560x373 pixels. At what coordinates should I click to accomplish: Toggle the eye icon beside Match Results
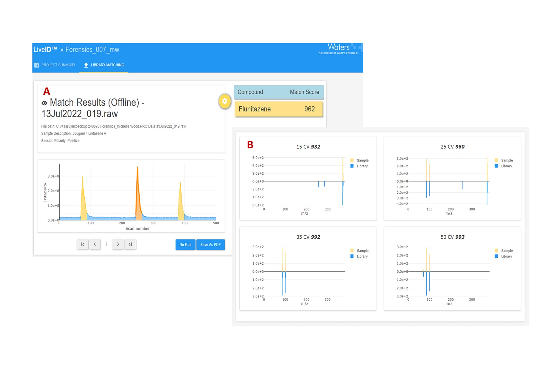point(44,103)
